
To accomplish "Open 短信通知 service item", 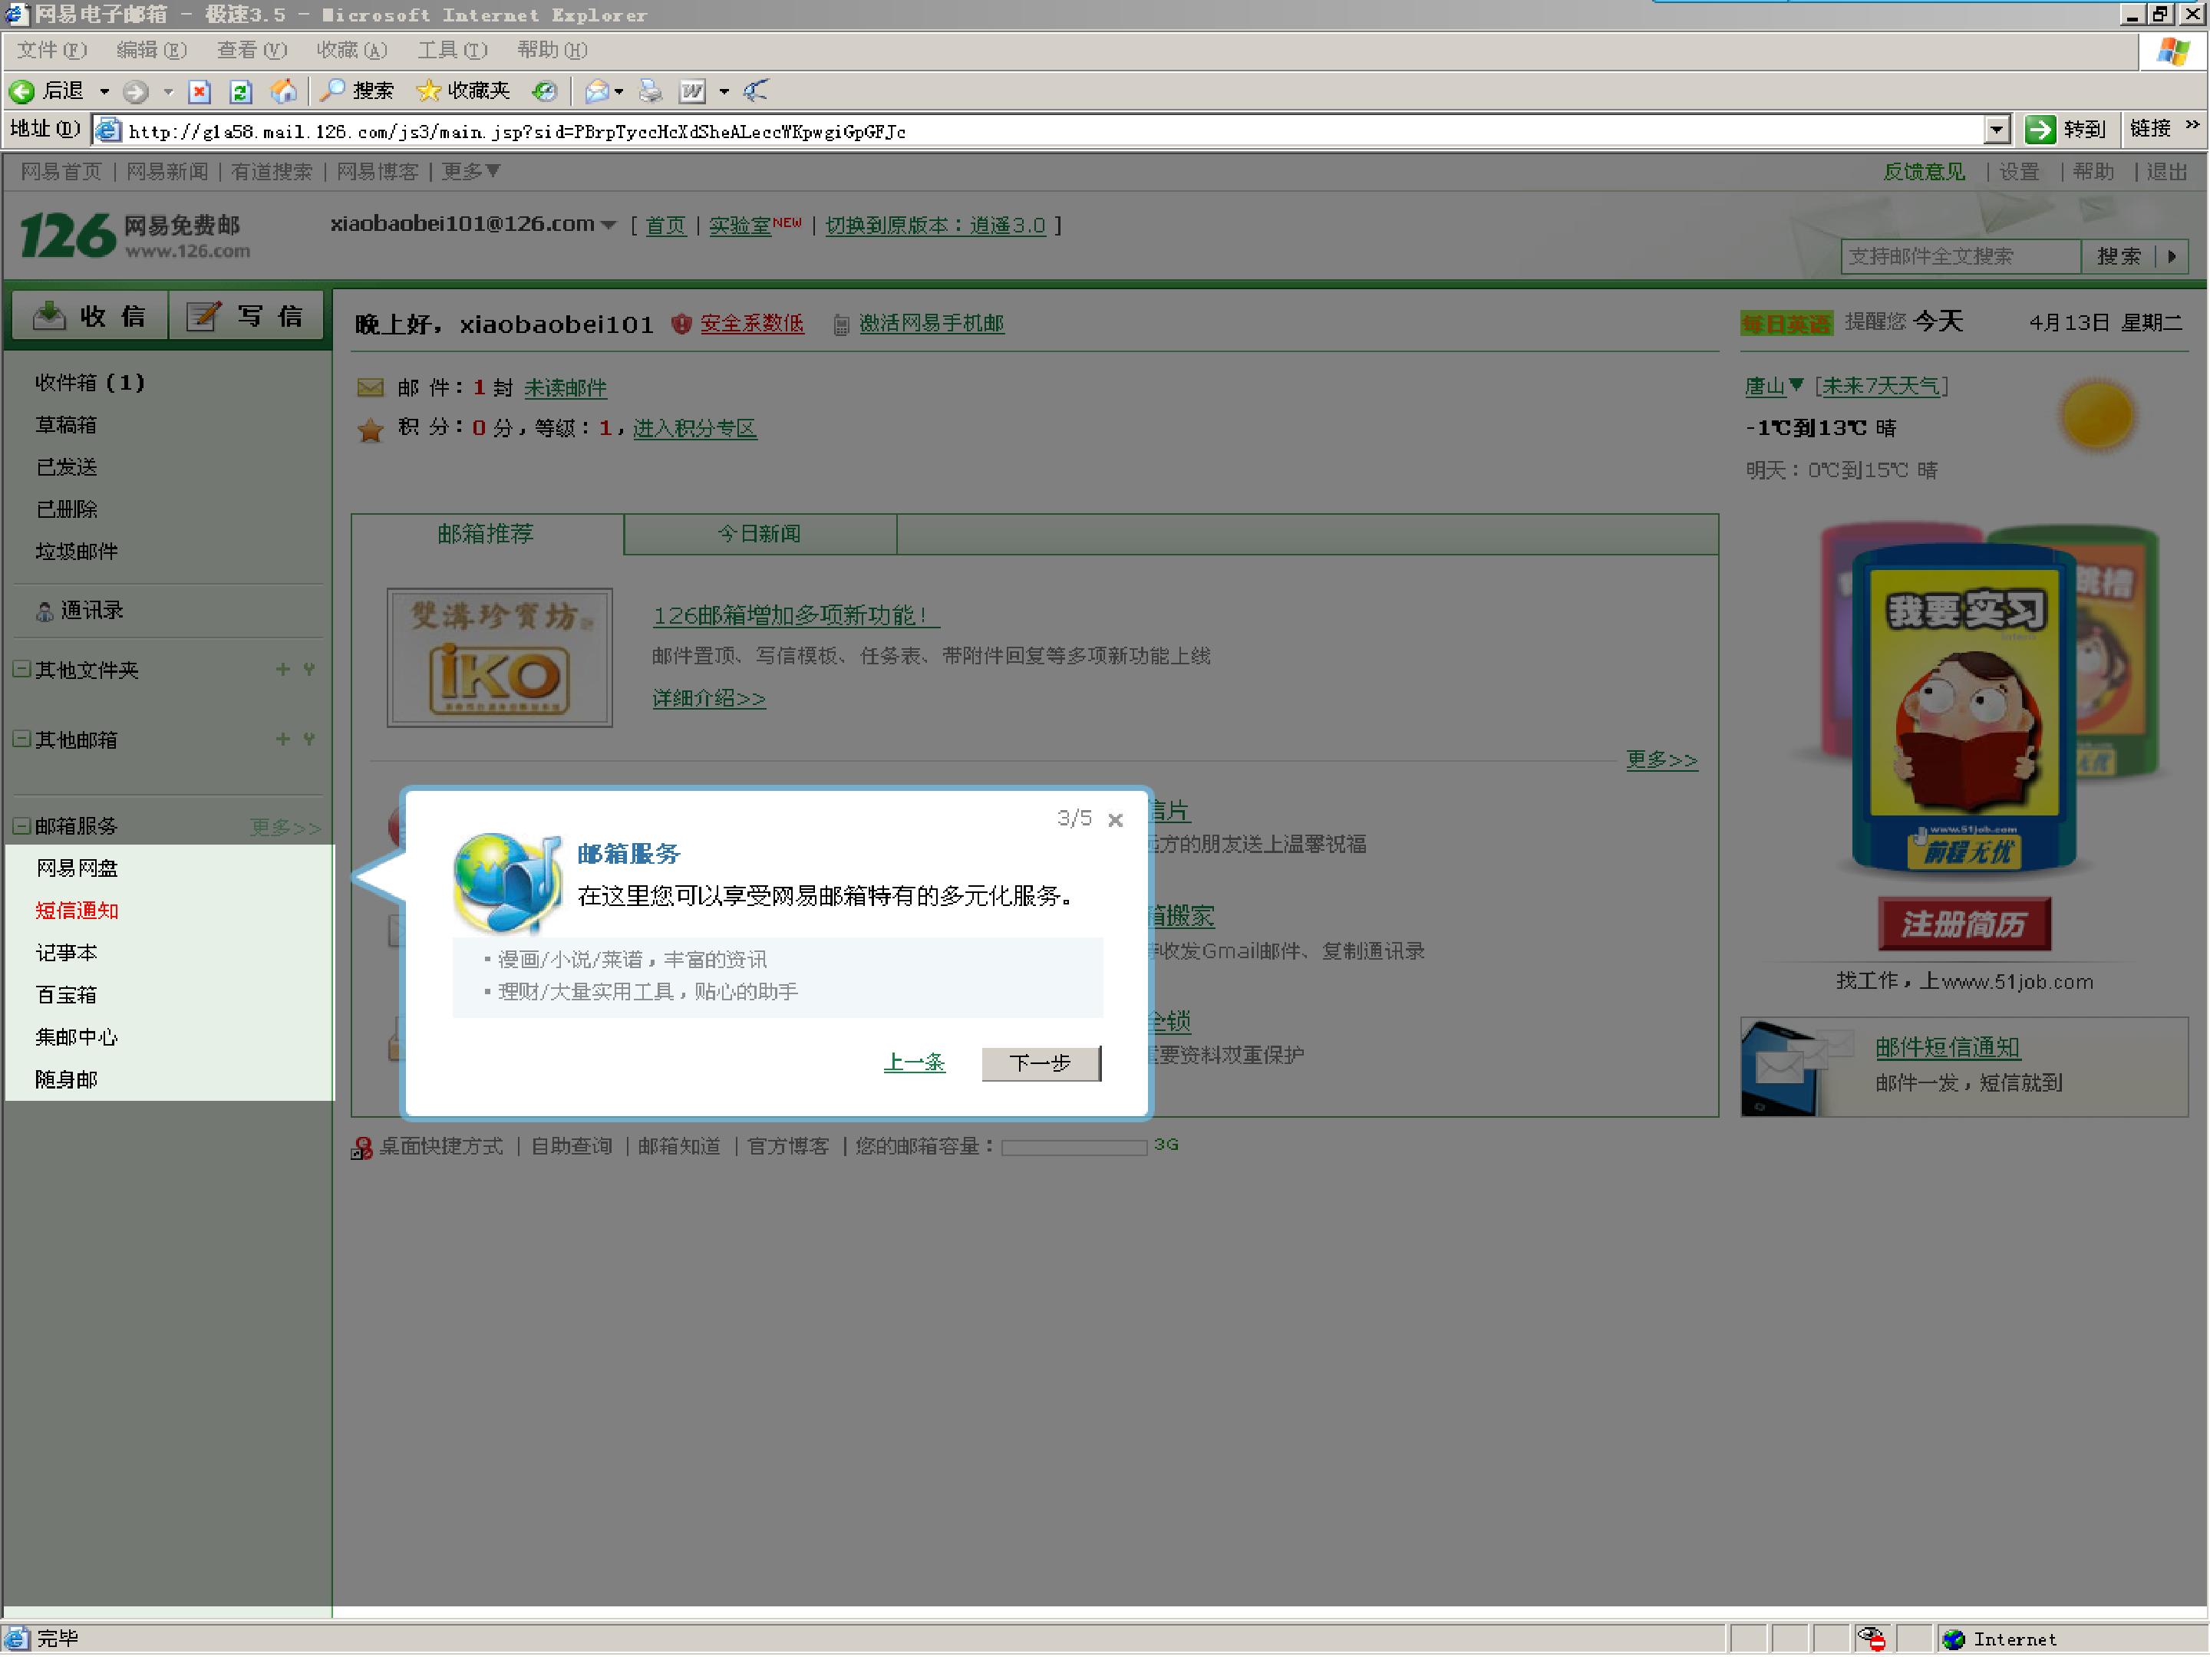I will pyautogui.click(x=77, y=911).
